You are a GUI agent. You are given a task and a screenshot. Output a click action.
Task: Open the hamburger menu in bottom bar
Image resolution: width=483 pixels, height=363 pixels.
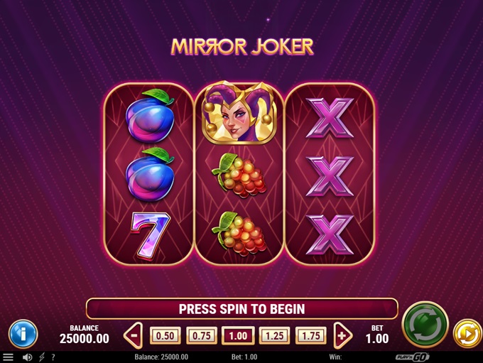coord(8,357)
